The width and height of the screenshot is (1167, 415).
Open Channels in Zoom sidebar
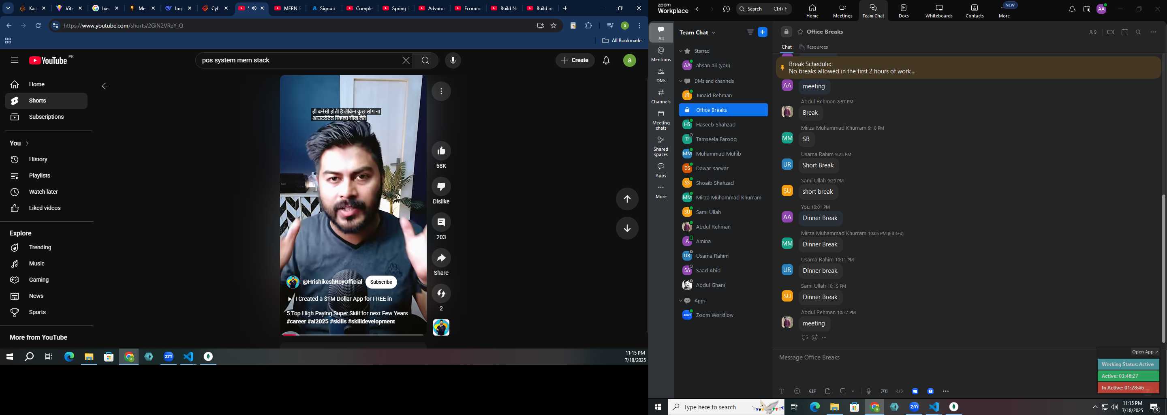pos(661,96)
